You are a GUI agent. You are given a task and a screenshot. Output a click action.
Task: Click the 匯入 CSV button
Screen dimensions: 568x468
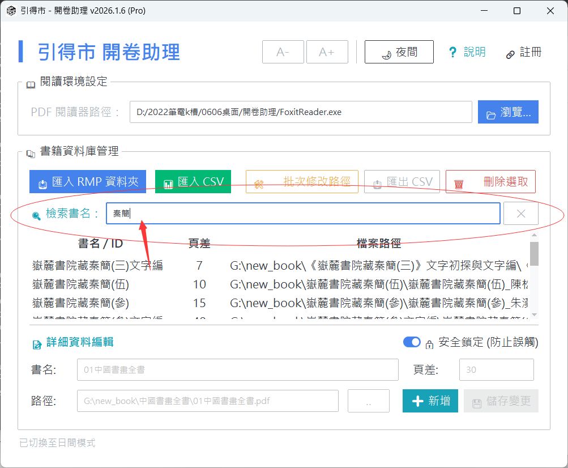click(x=193, y=182)
